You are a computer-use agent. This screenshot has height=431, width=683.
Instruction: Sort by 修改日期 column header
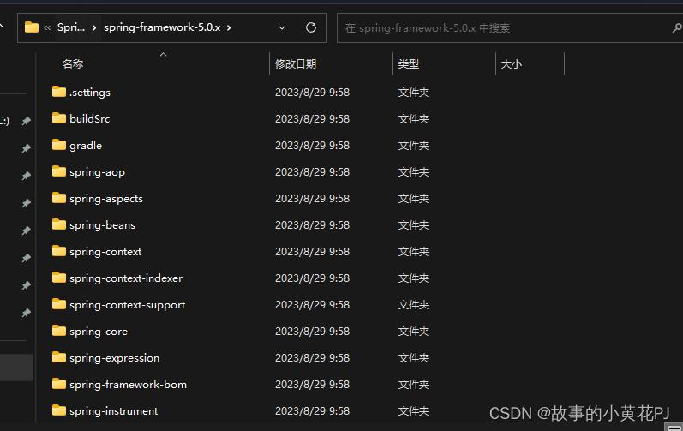[296, 64]
